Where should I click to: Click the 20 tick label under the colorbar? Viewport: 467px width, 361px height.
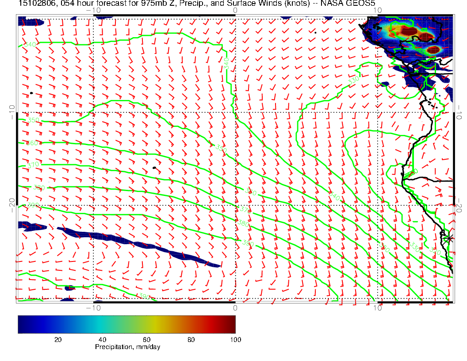(x=57, y=339)
